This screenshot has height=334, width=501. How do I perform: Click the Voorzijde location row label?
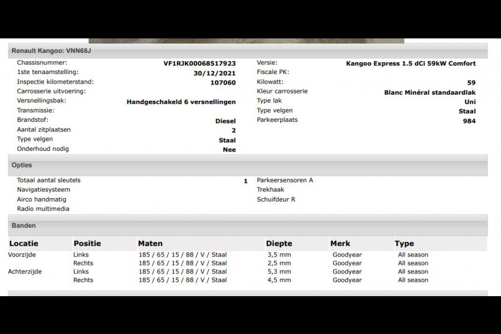pyautogui.click(x=22, y=255)
